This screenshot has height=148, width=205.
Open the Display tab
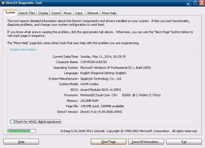(x=43, y=13)
